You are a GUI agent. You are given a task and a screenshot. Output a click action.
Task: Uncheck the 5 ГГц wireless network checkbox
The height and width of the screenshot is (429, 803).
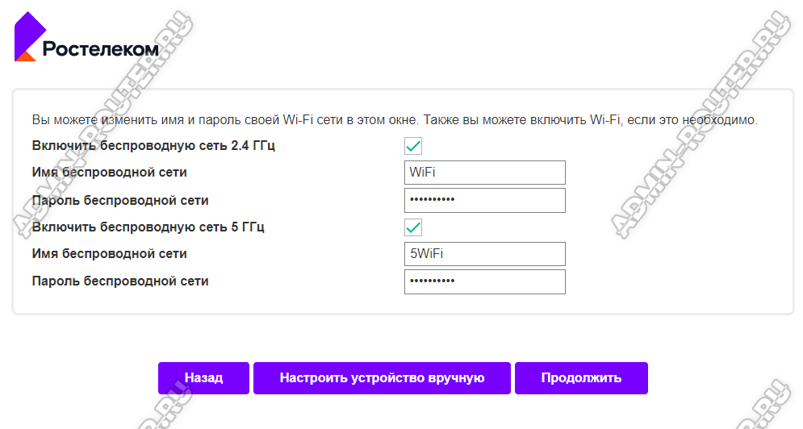(x=413, y=227)
